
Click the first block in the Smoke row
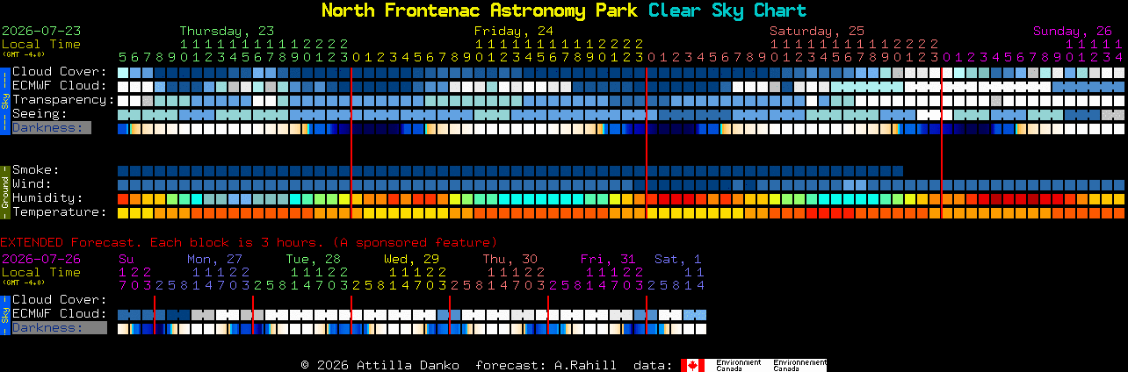123,171
